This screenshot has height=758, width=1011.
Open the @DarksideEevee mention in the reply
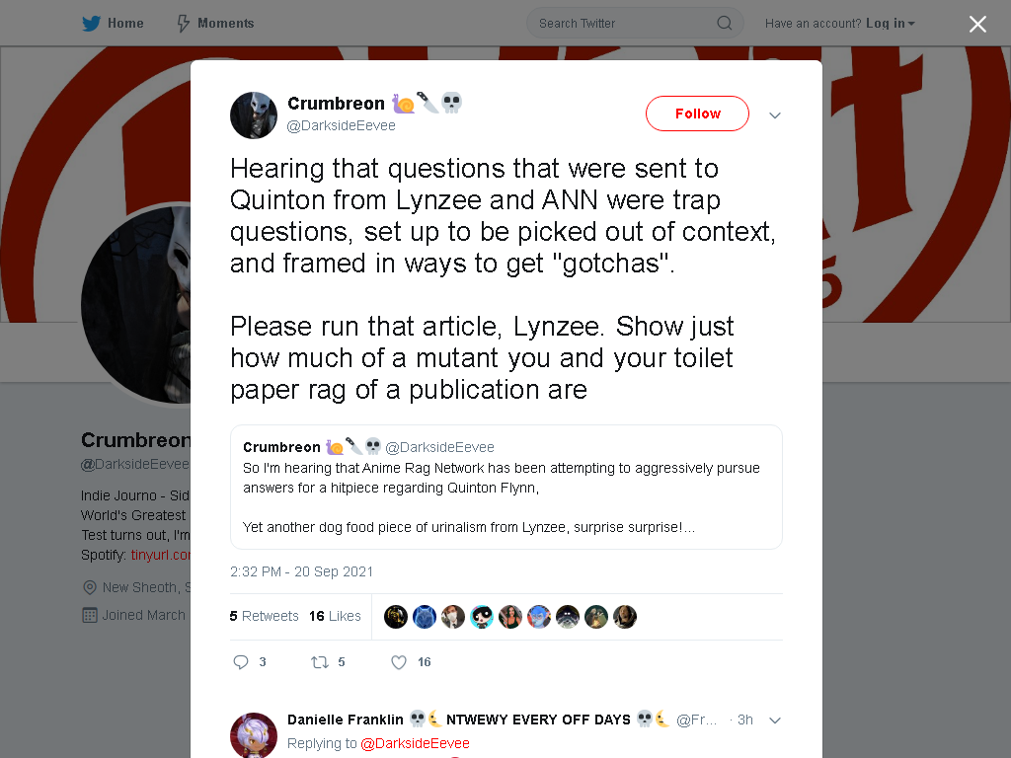(x=415, y=743)
